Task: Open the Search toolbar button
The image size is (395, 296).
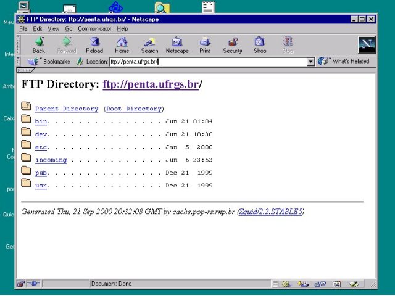Action: (x=149, y=45)
